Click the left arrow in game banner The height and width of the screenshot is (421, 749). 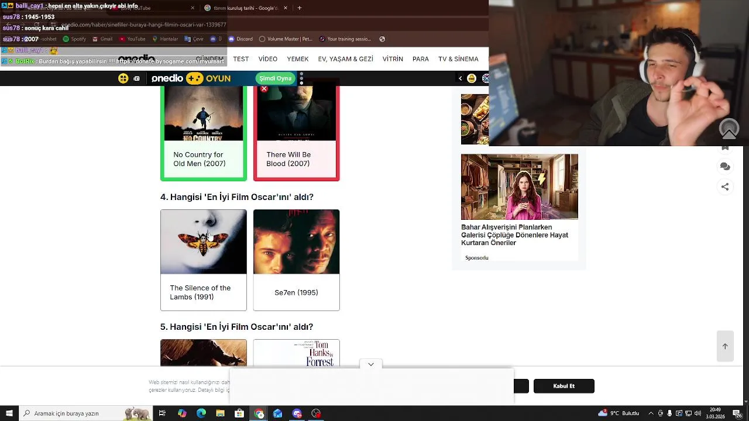click(x=460, y=78)
